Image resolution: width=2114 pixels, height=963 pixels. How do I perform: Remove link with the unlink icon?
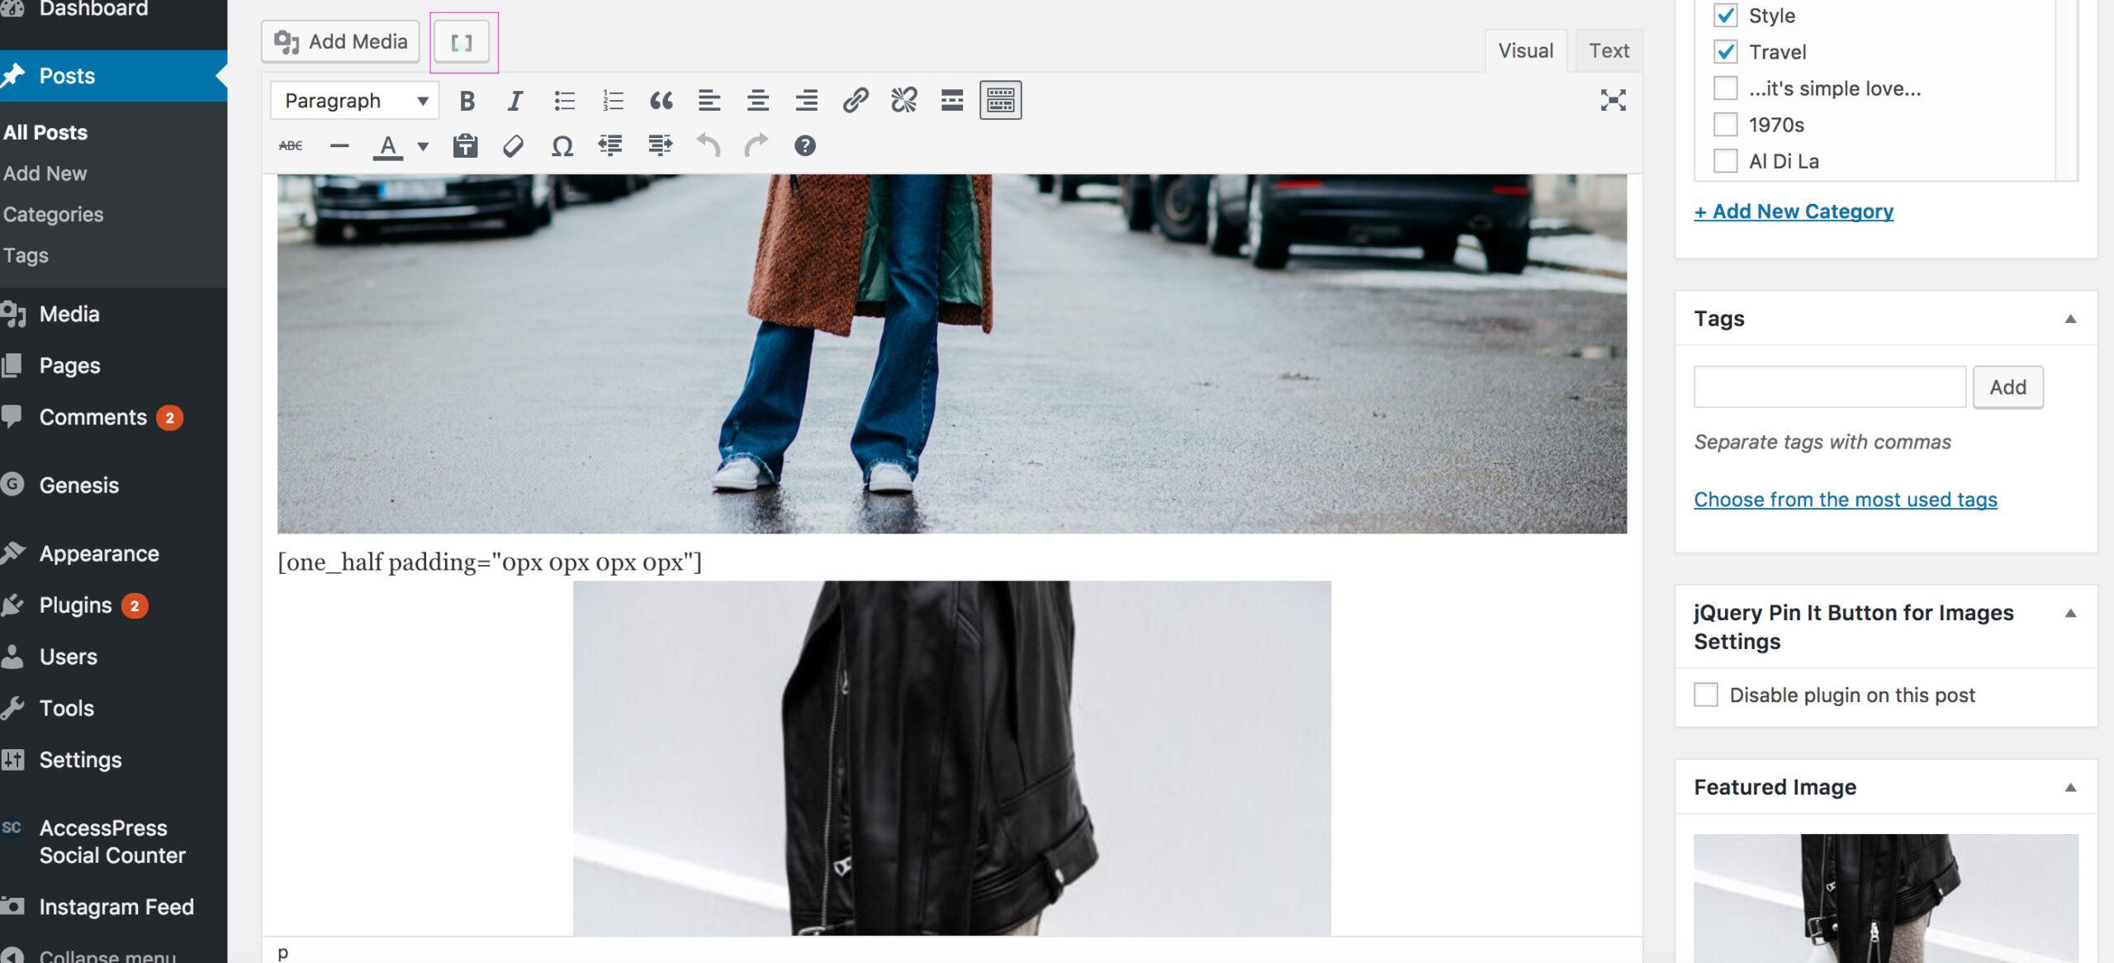(903, 101)
